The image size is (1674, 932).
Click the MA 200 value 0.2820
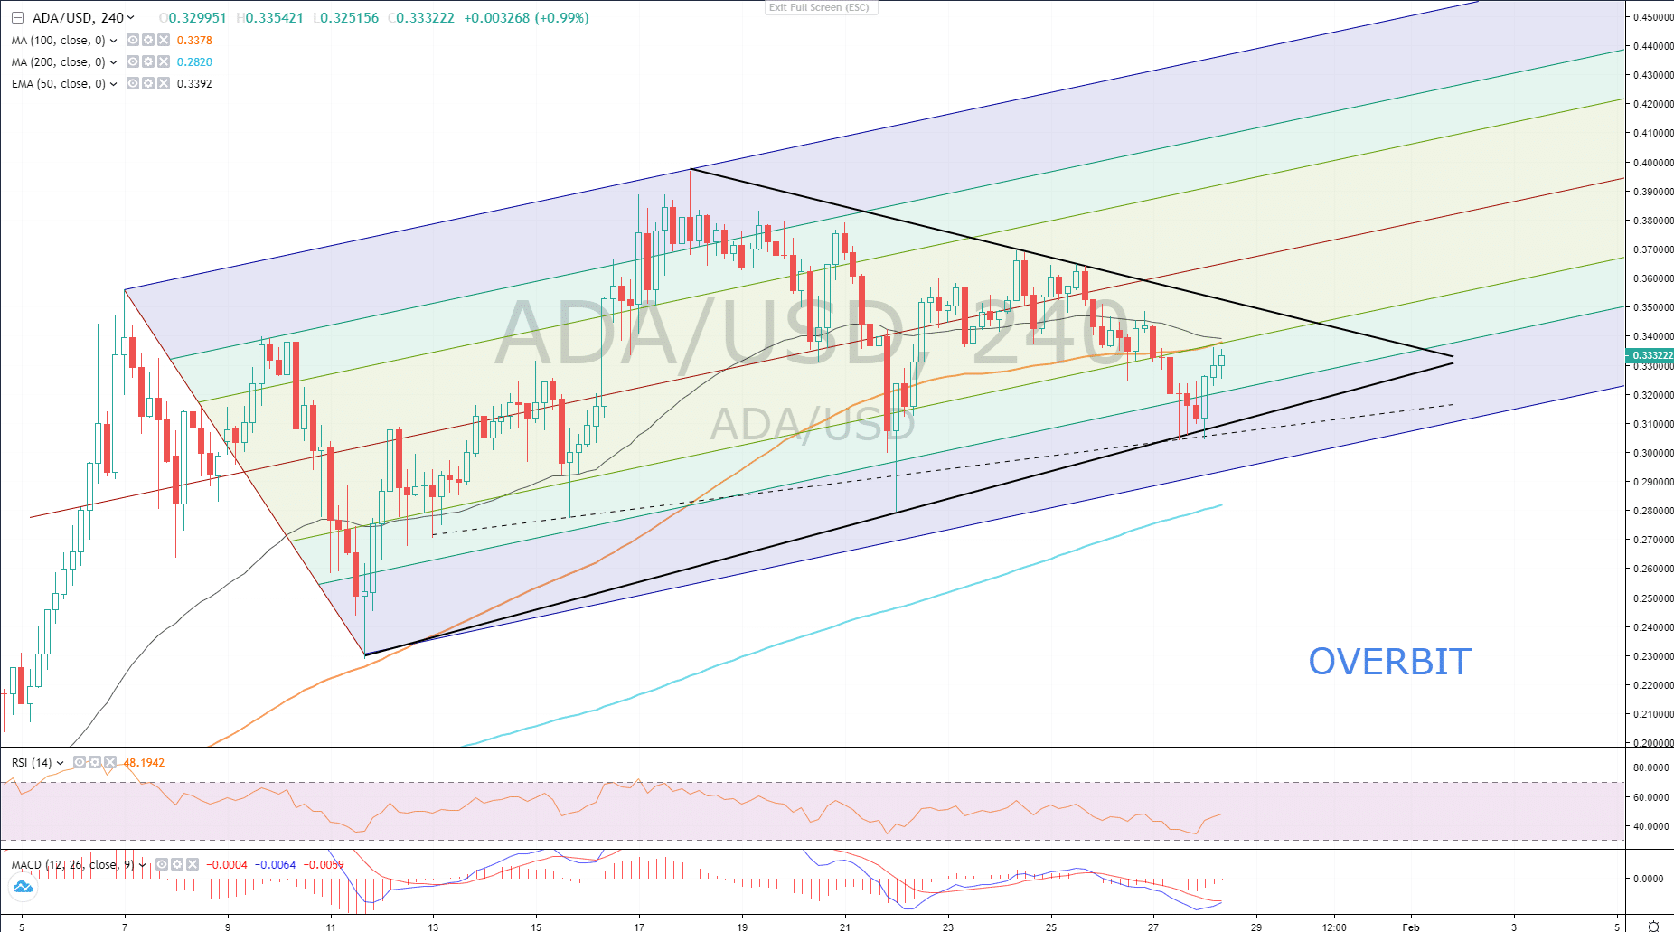194,62
